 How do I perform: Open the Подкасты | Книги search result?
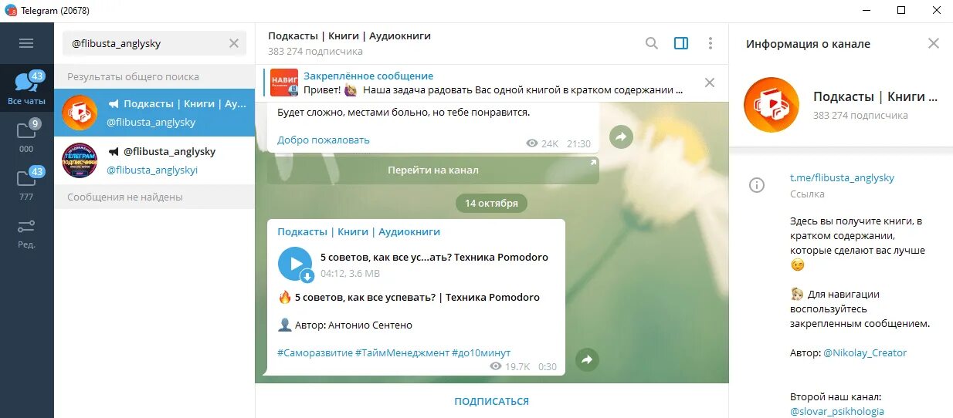click(x=154, y=113)
